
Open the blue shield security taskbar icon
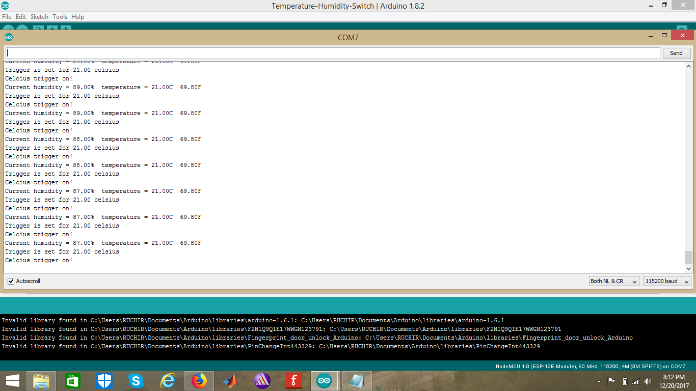pyautogui.click(x=104, y=380)
